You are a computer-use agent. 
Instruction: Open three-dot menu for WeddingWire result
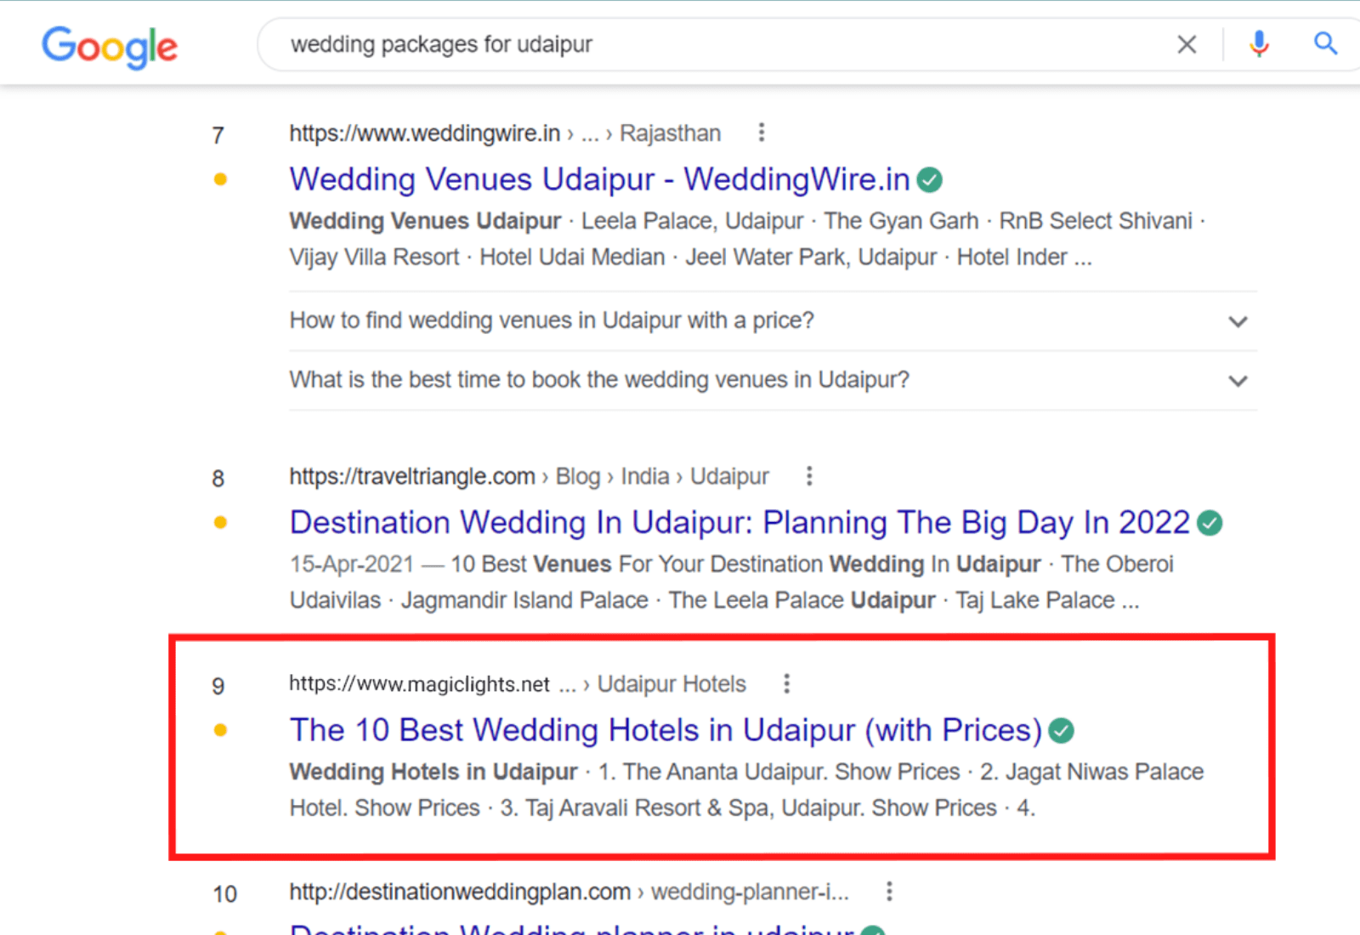point(761,133)
